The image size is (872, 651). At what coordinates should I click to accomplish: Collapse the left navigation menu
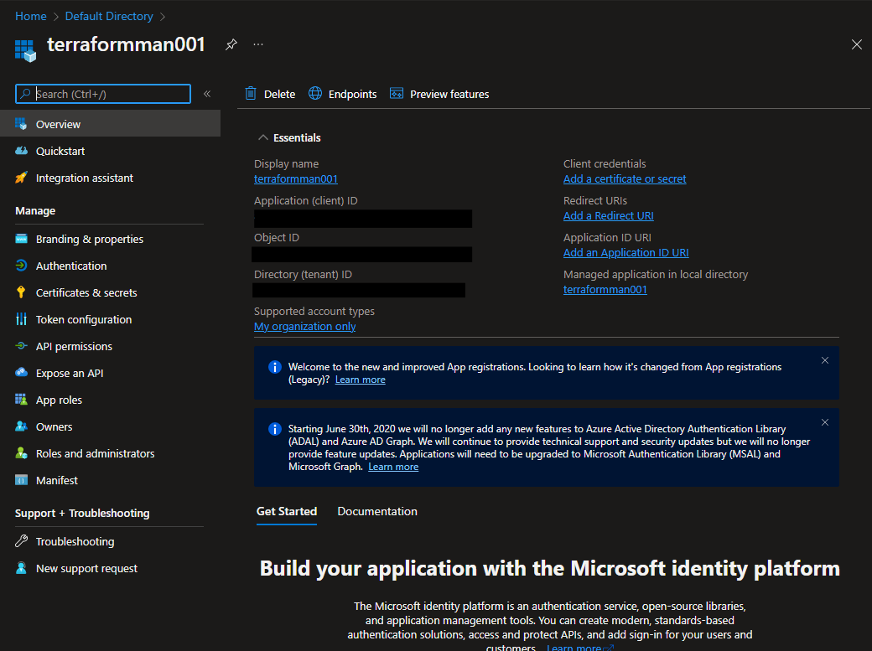point(207,94)
